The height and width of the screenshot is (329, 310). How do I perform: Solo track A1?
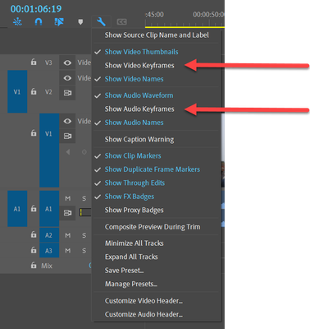pyautogui.click(x=84, y=198)
